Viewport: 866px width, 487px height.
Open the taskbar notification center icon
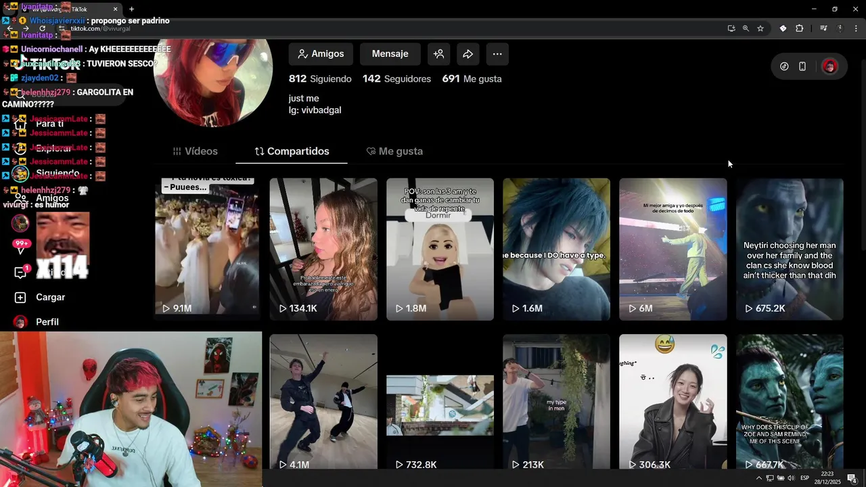pos(851,478)
